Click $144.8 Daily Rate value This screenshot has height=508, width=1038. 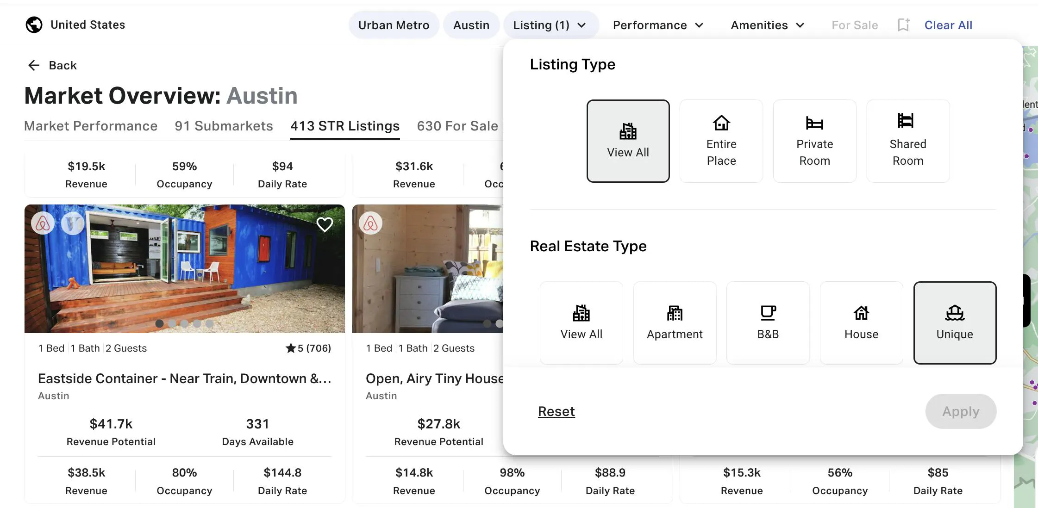coord(282,472)
